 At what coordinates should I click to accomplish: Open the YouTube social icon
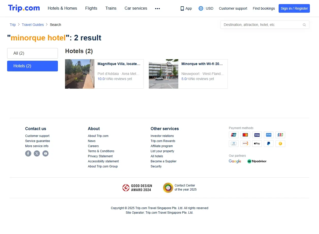pyautogui.click(x=45, y=153)
